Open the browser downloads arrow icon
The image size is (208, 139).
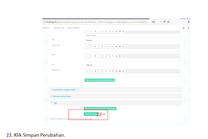tap(189, 22)
